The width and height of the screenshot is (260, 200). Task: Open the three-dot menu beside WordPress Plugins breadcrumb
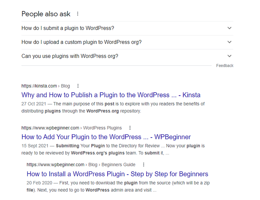coord(130,128)
